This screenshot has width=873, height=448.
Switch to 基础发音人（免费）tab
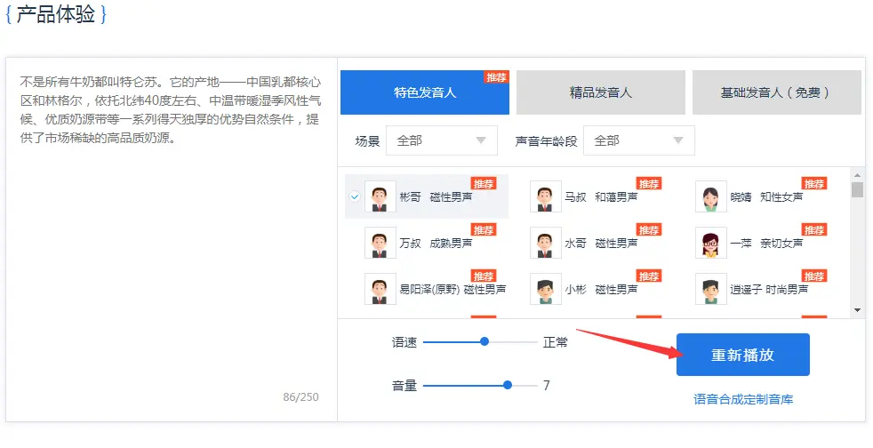click(x=777, y=92)
